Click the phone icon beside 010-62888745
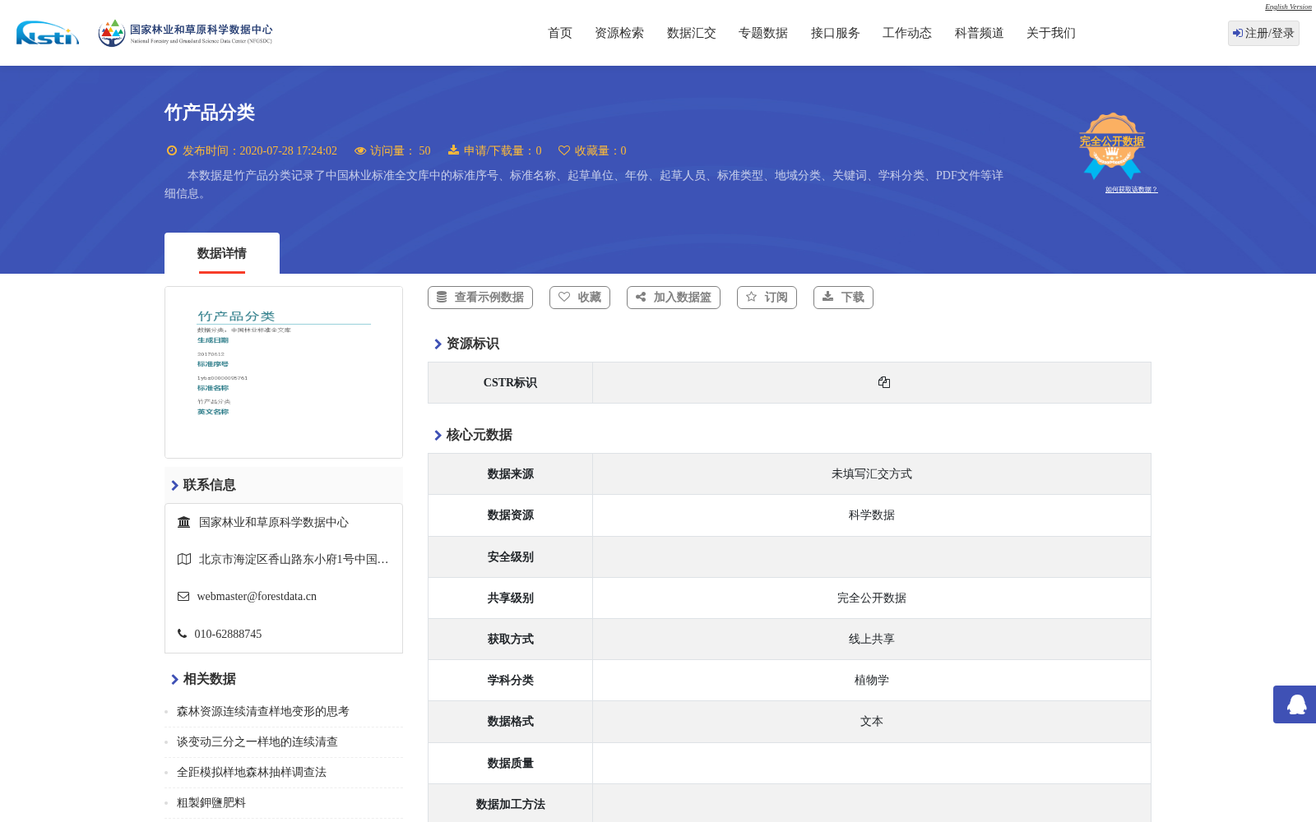Image resolution: width=1316 pixels, height=822 pixels. point(182,634)
